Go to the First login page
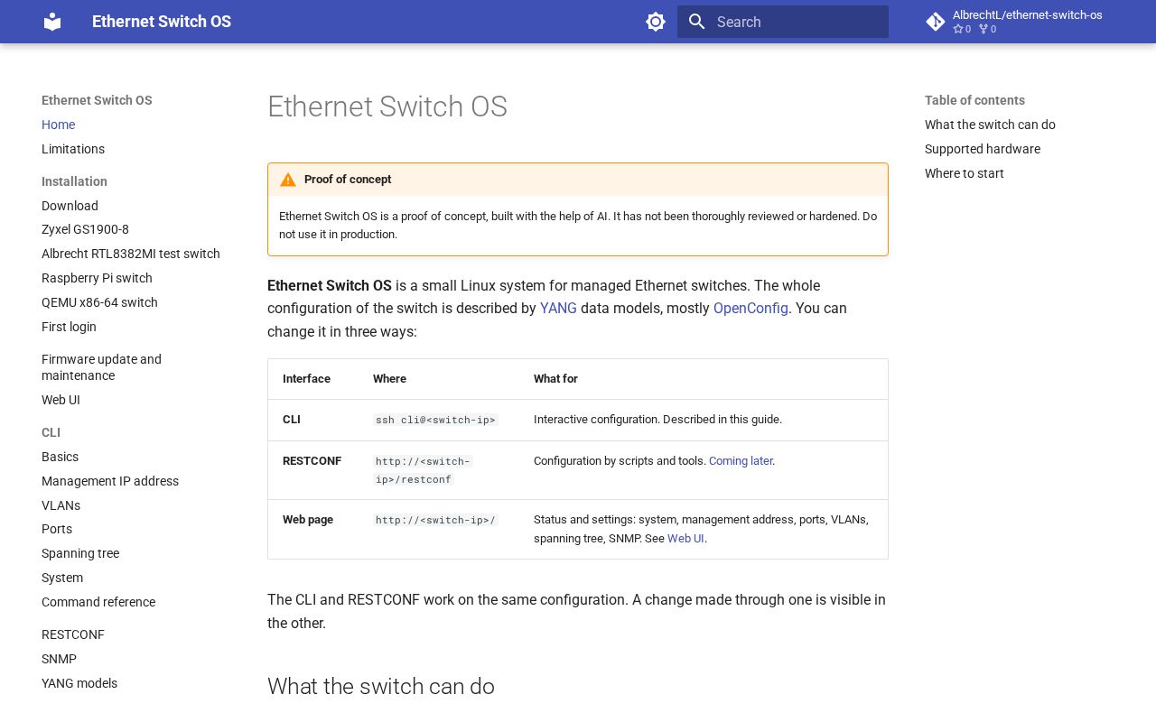The width and height of the screenshot is (1156, 722). point(69,327)
